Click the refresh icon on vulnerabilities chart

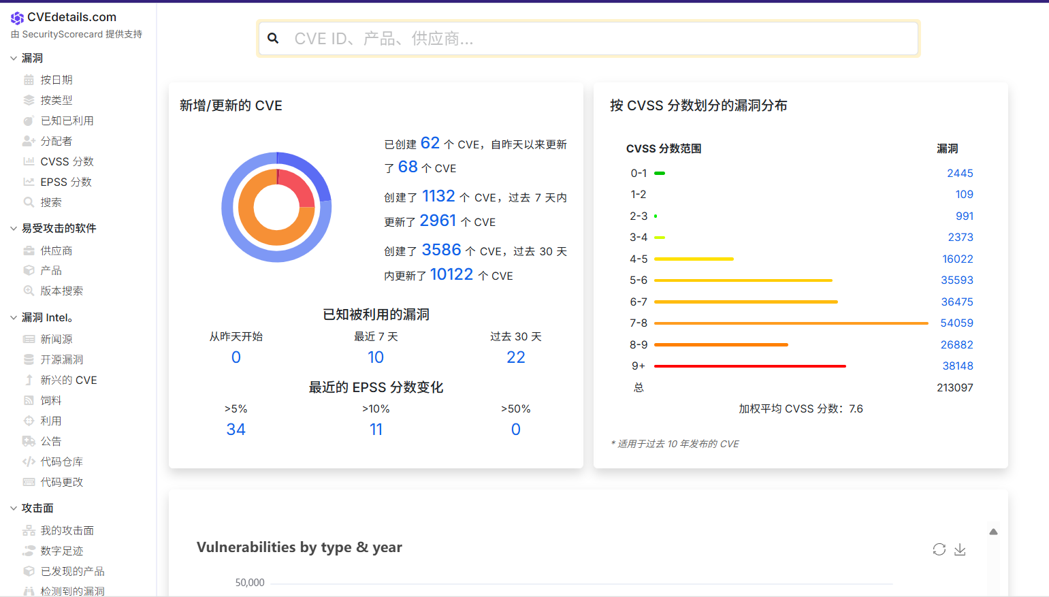(939, 549)
